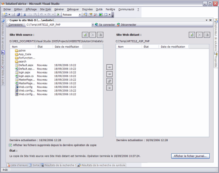Click the Save All toolbar icon
Image resolution: width=219 pixels, height=173 pixels.
pyautogui.click(x=18, y=14)
